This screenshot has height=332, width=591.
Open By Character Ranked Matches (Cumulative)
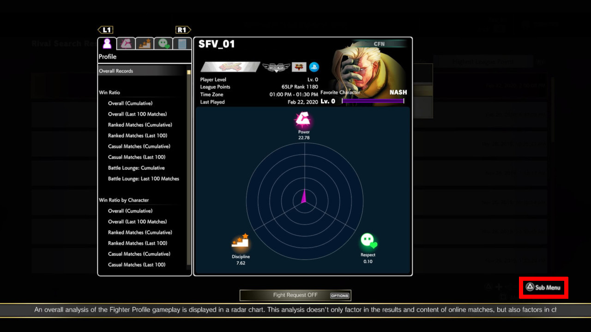(140, 232)
